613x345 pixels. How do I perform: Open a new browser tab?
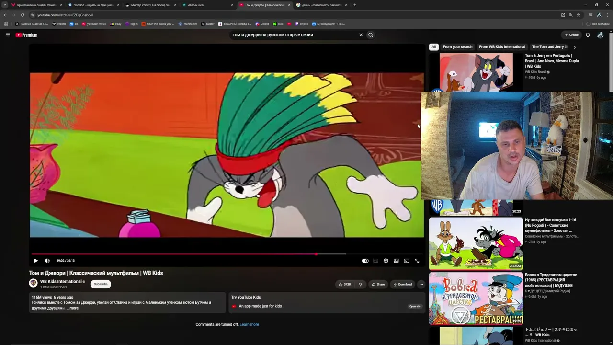point(355,5)
